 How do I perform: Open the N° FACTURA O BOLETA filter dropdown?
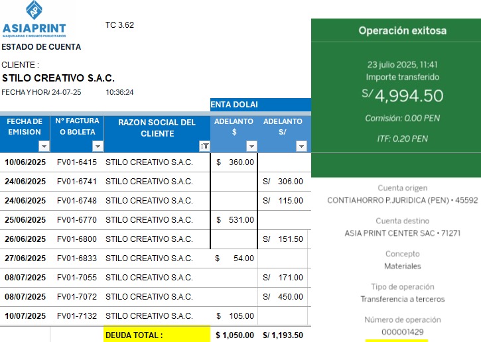98,146
